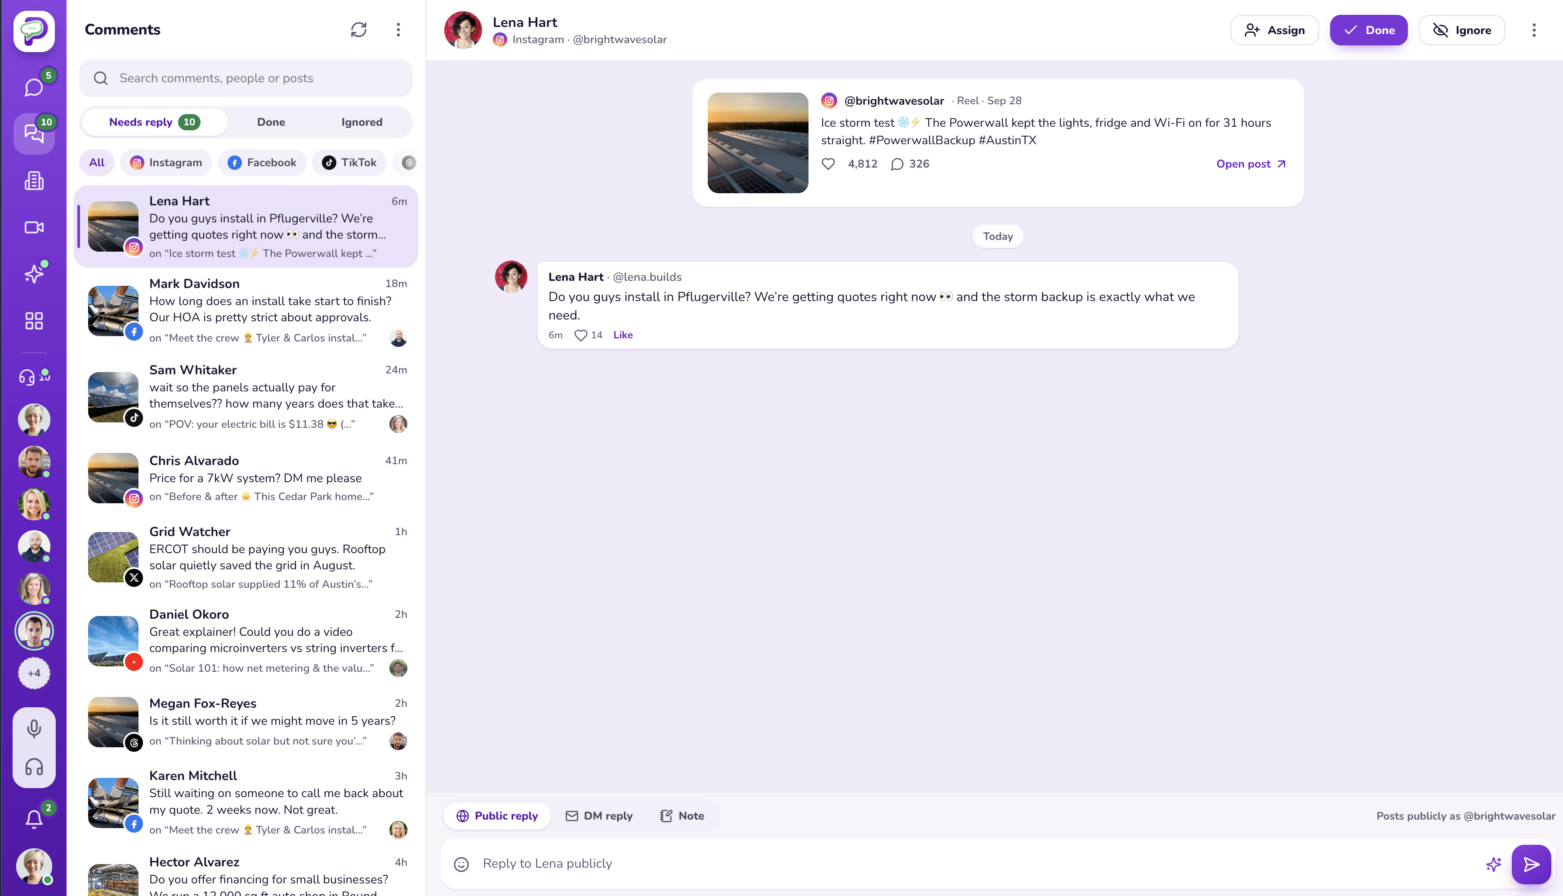The width and height of the screenshot is (1563, 896).
Task: Switch to the Needs reply tab
Action: pos(154,122)
